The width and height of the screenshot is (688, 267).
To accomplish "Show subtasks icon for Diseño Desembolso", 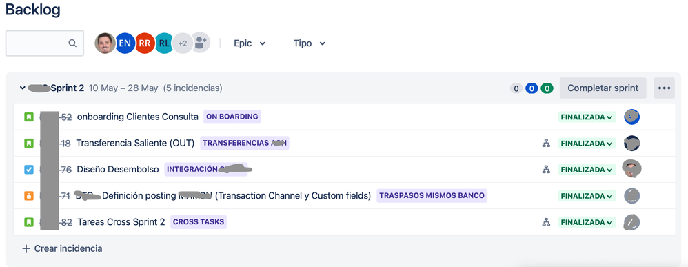I will click(546, 170).
